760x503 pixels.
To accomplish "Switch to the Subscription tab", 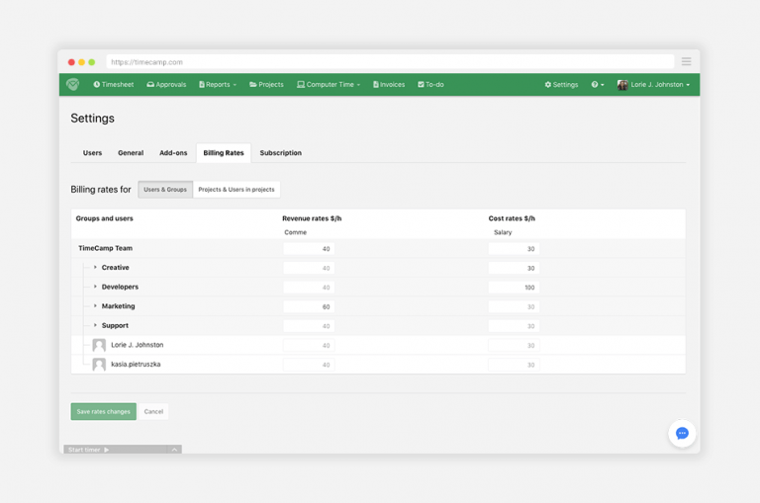I will (280, 153).
